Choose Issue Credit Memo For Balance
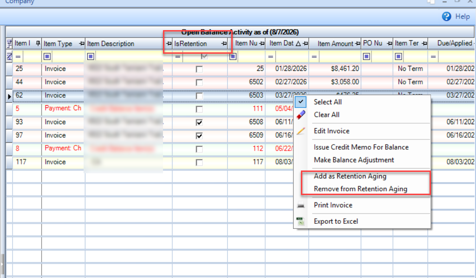Viewport: 476px width, 278px height. tap(361, 147)
